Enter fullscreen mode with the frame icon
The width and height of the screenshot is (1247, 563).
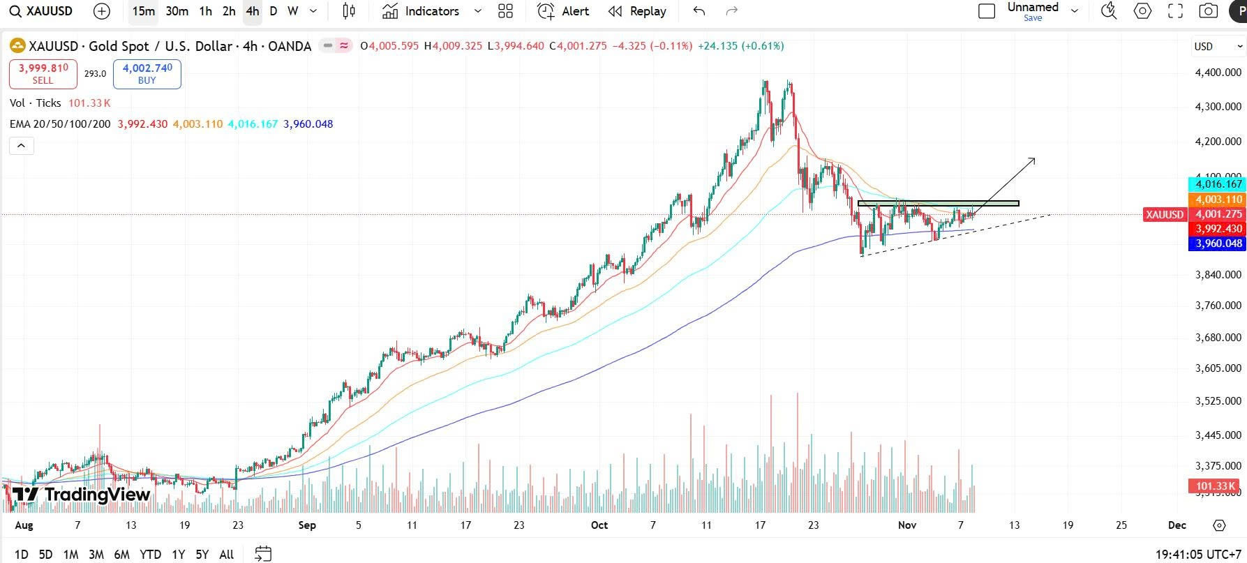(x=1176, y=11)
